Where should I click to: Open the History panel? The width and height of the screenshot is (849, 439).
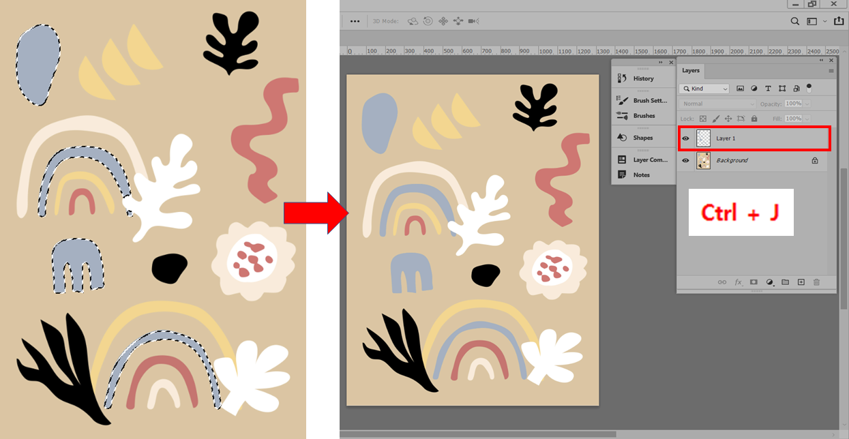coord(636,78)
